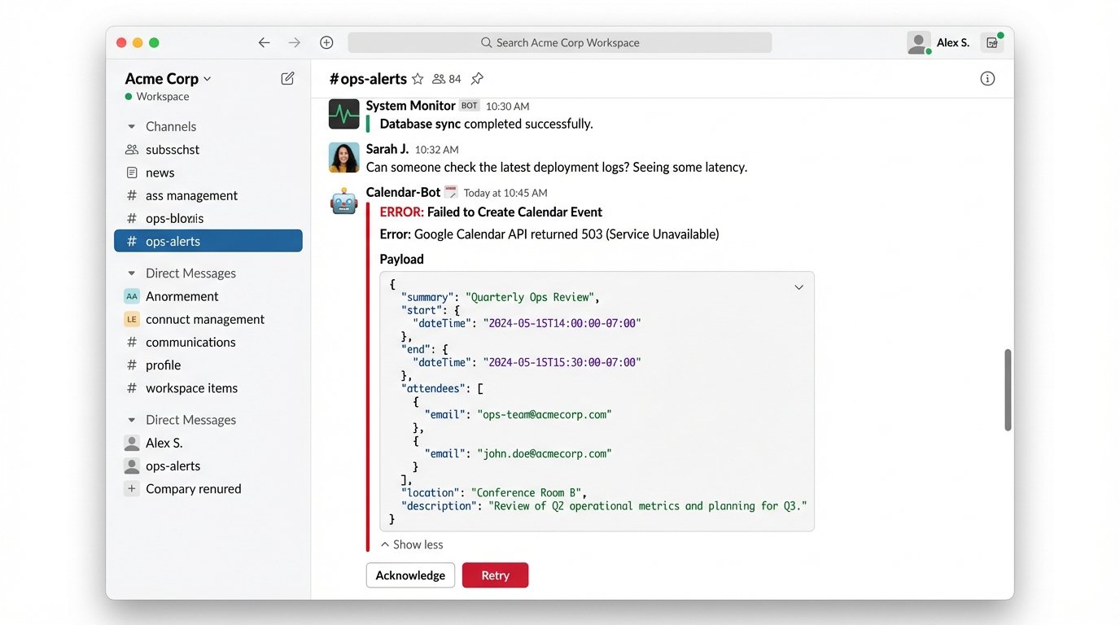Viewport: 1120px width, 625px height.
Task: Open the compose new message pencil icon
Action: tap(287, 77)
